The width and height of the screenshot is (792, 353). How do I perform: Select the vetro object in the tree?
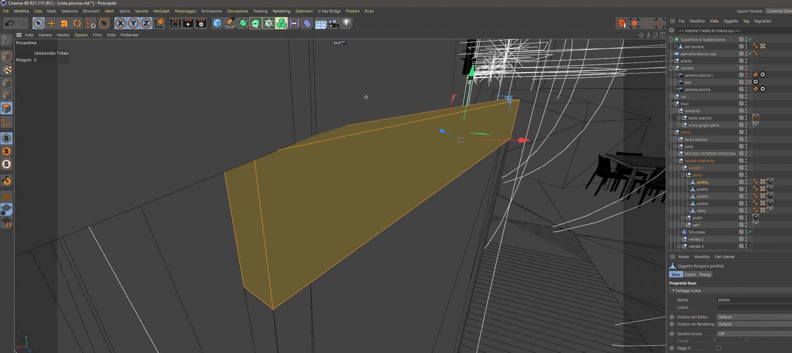[x=701, y=211]
